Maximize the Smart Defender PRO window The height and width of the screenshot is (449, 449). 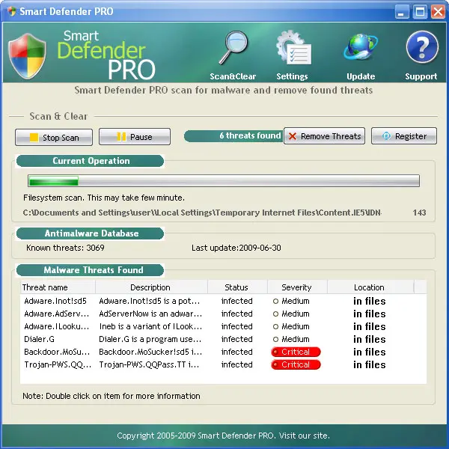coord(420,12)
